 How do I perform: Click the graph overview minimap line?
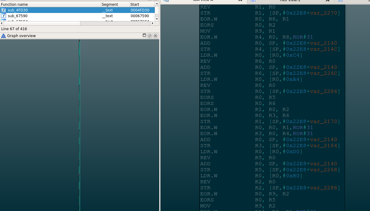(79, 121)
